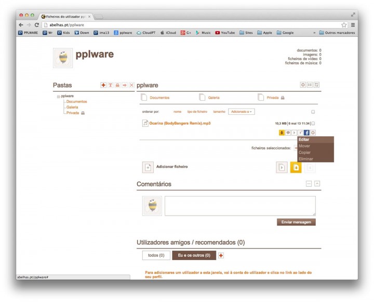Choose Editar in the context menu

click(316, 139)
